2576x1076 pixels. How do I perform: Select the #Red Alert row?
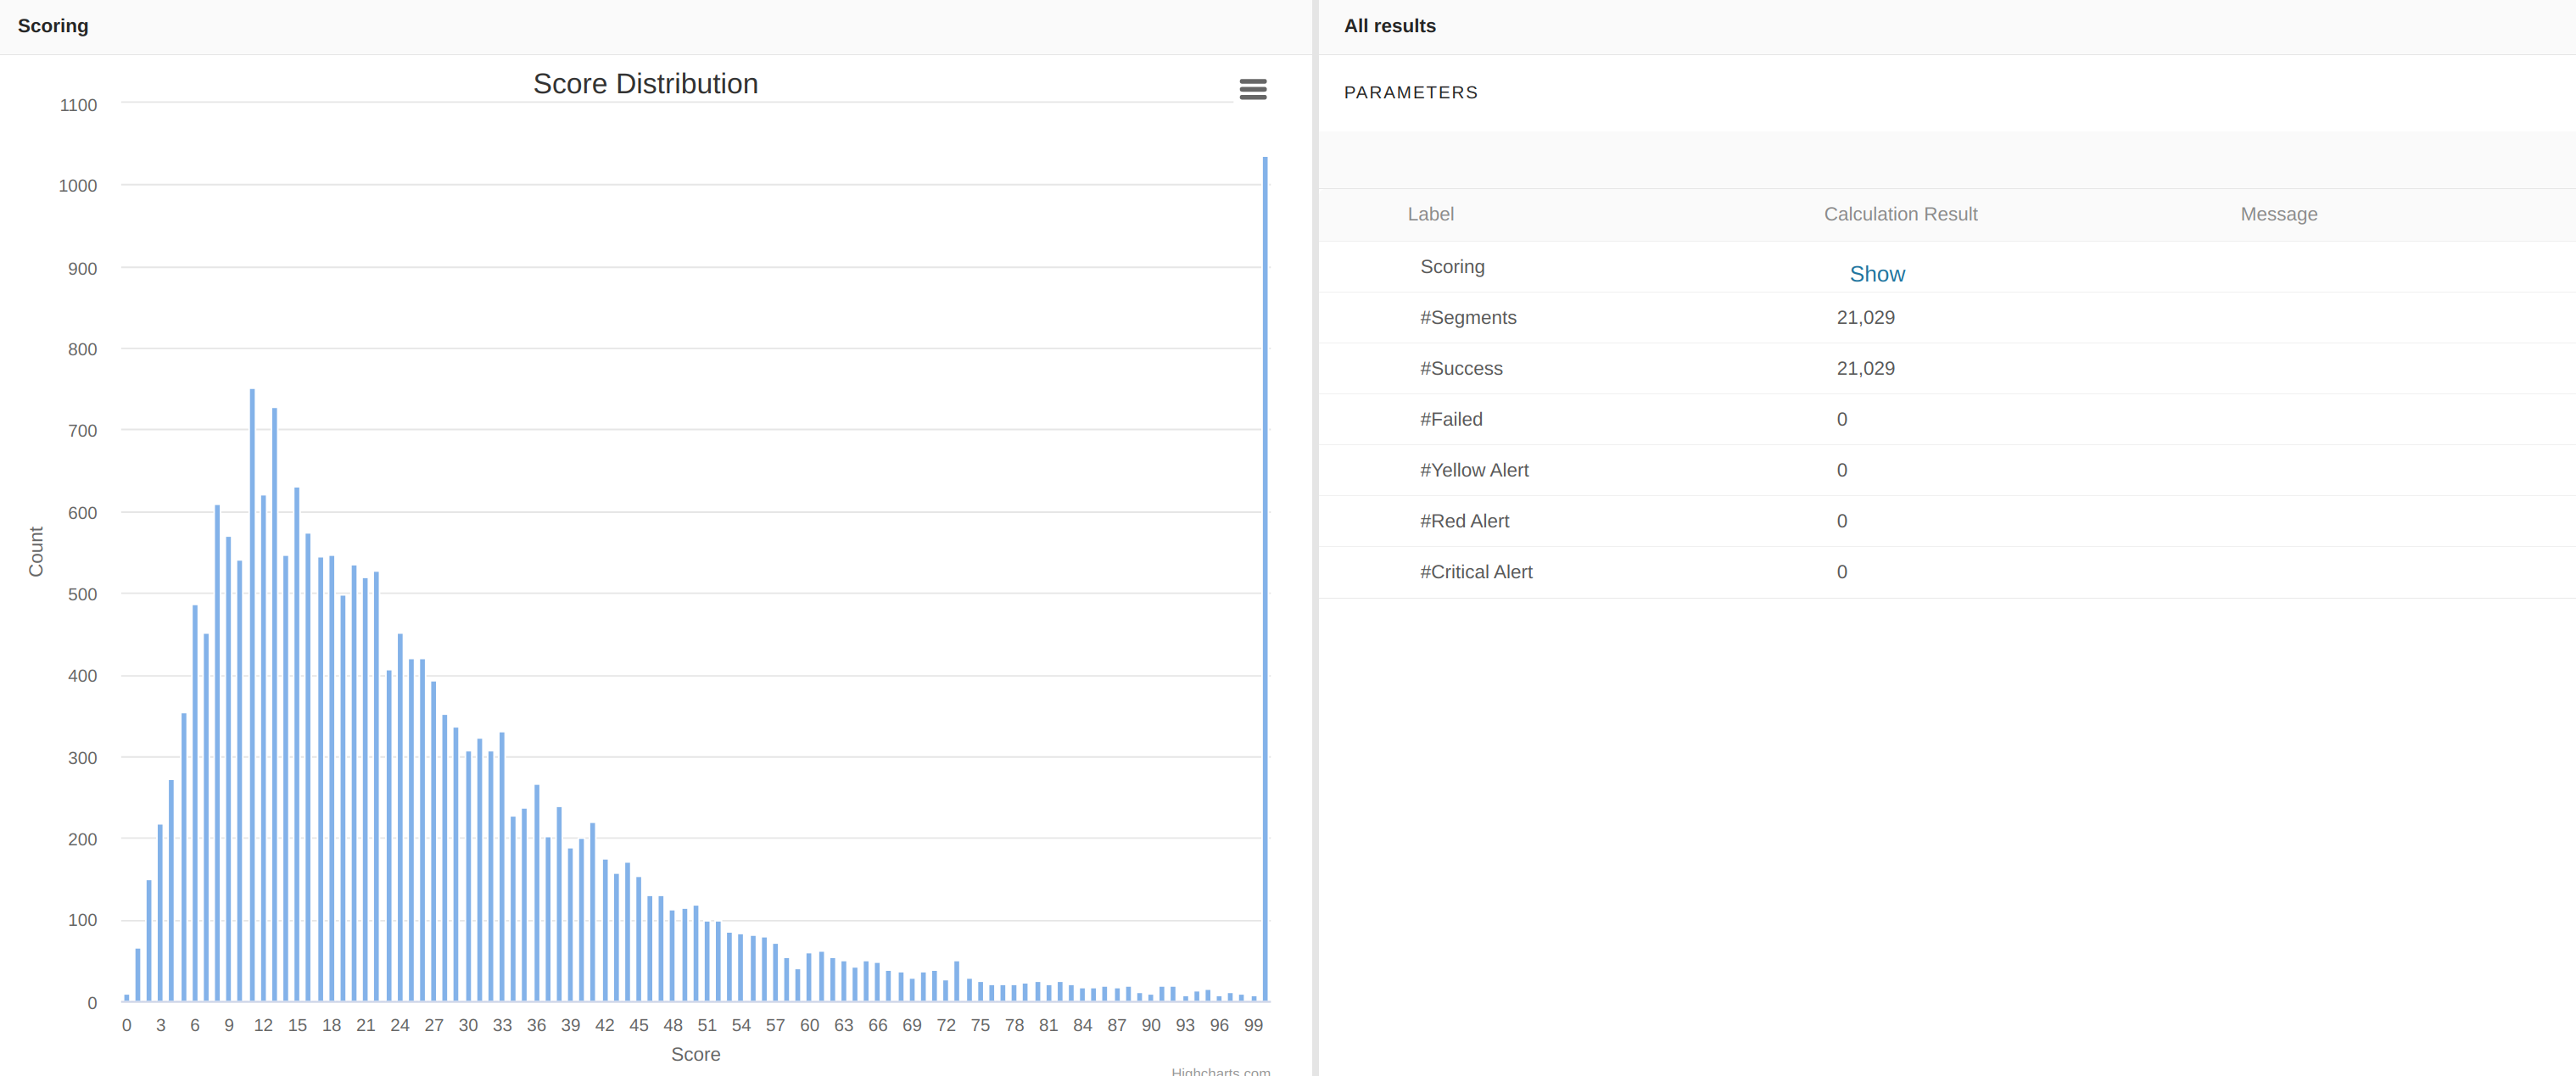click(1464, 522)
